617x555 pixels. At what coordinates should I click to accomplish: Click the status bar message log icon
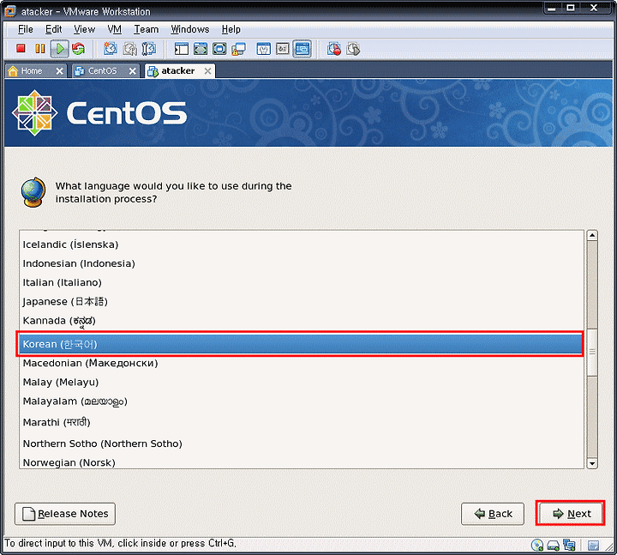(593, 546)
